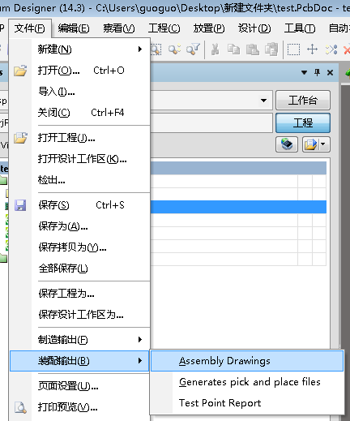Click the paste toolbar icon
The height and width of the screenshot is (421, 350).
click(253, 49)
